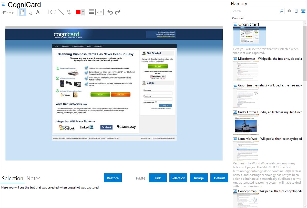Select the straight line tool
This screenshot has width=307, height=208.
coord(61,12)
